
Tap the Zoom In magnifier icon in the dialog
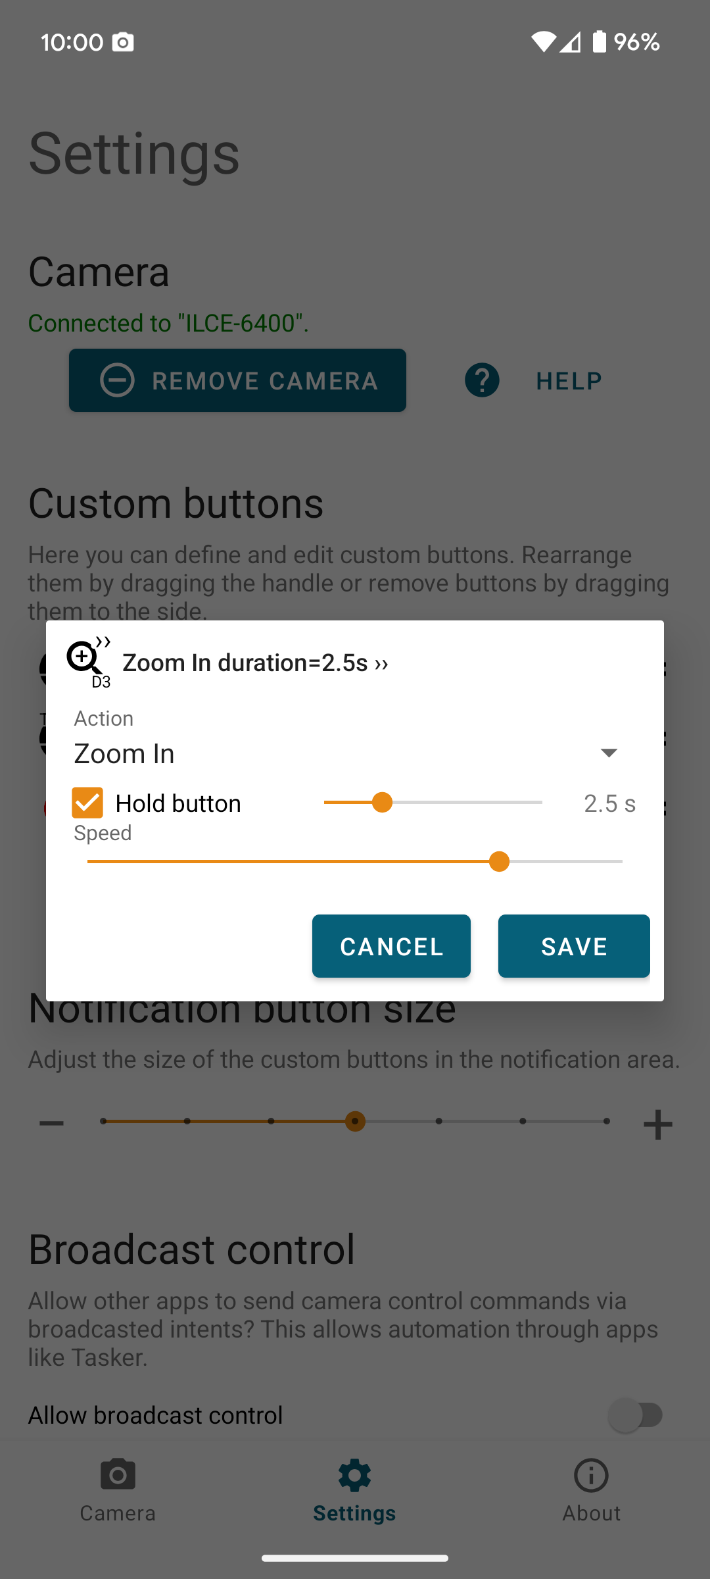click(85, 660)
